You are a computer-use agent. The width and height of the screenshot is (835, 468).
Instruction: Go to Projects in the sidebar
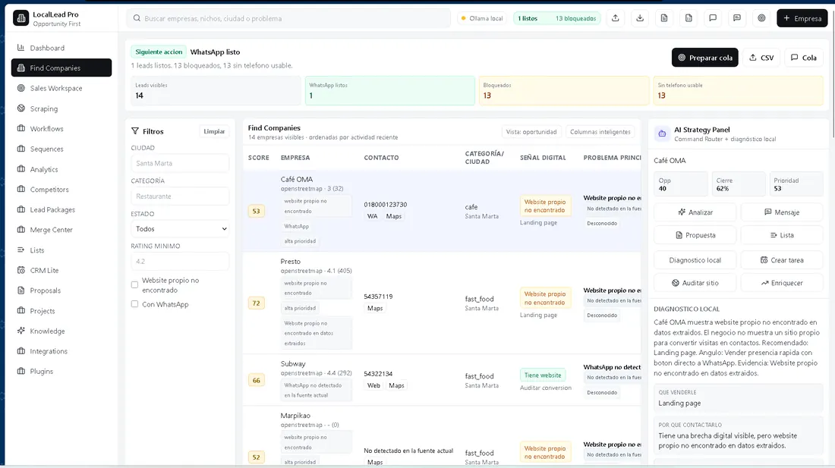pos(61,310)
